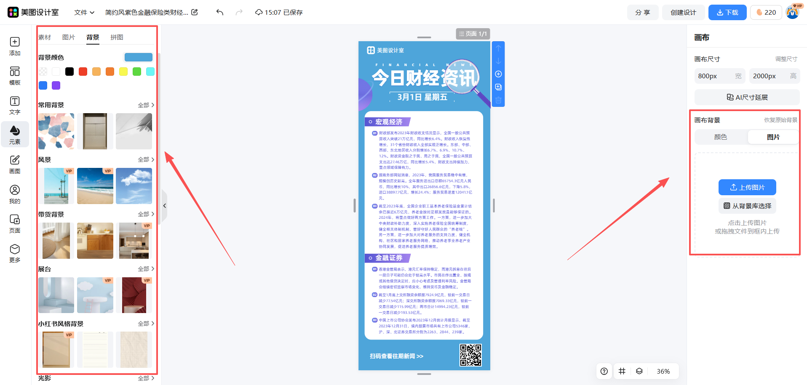The height and width of the screenshot is (385, 807).
Task: Open the 模板 templates panel
Action: tap(15, 76)
